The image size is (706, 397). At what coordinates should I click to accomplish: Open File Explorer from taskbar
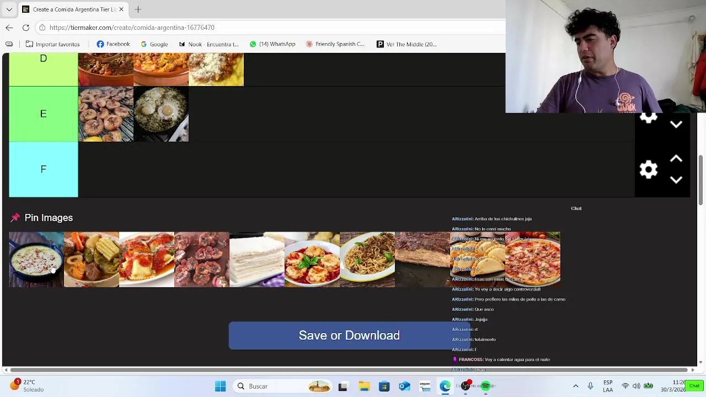tap(363, 387)
